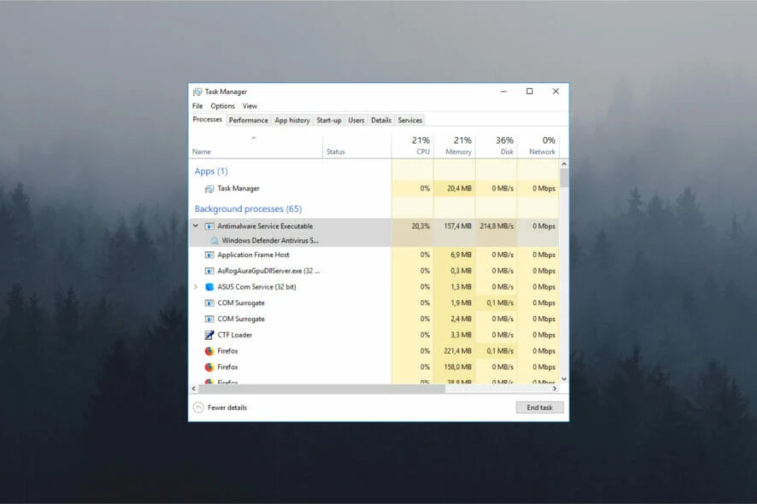The width and height of the screenshot is (757, 504).
Task: Click the Application Frame Host icon
Action: 209,255
